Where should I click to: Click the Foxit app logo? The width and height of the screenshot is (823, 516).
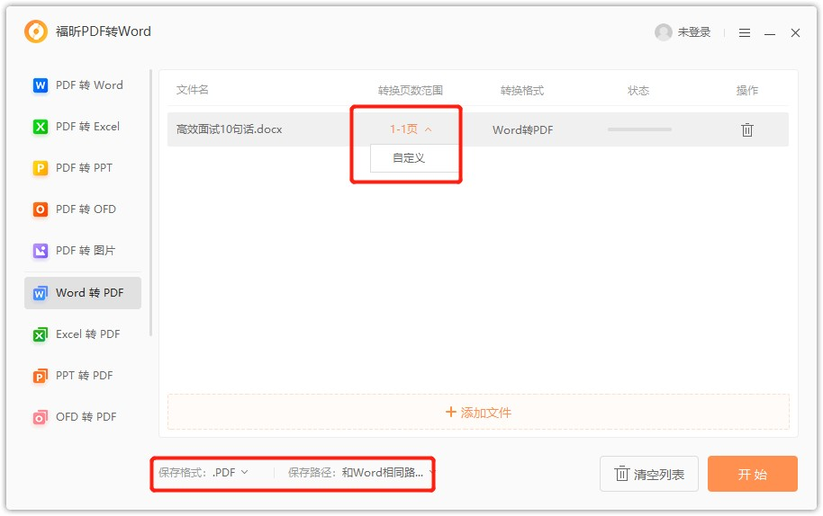point(36,31)
